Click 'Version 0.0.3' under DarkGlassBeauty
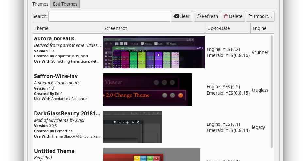The image size is (307, 161). pyautogui.click(x=45, y=126)
